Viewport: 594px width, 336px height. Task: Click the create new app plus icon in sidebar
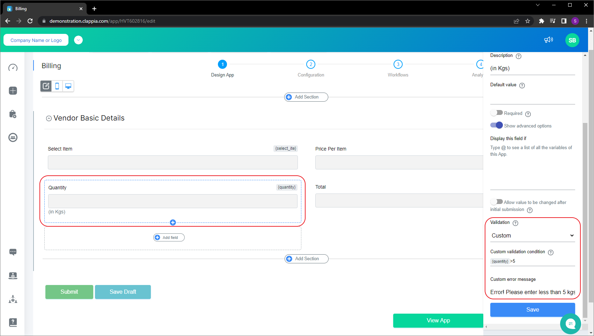point(13,91)
